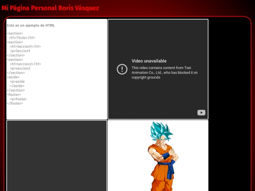Image resolution: width=255 pixels, height=191 pixels.
Task: Click the Goku character image
Action: coord(163,156)
